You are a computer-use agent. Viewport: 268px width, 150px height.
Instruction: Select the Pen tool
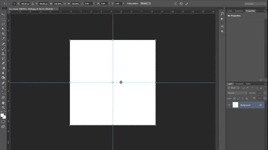[x=3, y=83]
